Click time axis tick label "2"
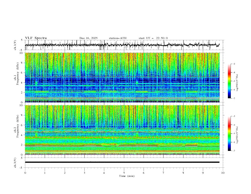 [x=65, y=173]
